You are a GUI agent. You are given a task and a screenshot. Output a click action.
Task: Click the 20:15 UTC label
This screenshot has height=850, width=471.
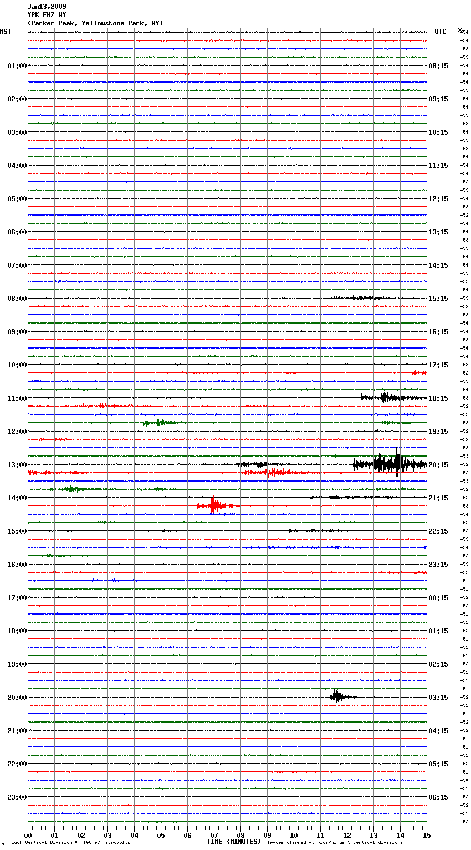(x=438, y=465)
